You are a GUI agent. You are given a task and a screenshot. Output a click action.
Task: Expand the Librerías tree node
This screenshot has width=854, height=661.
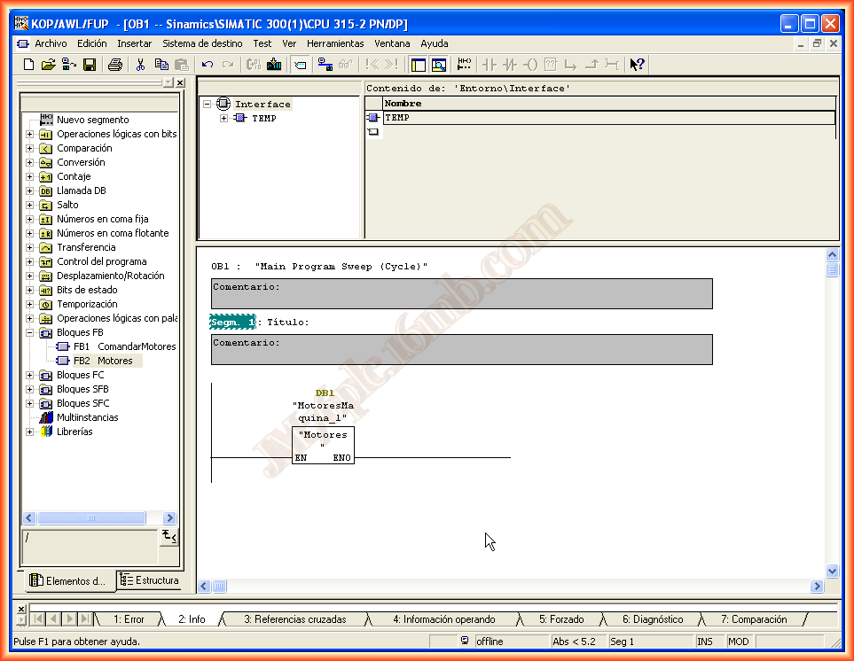click(29, 432)
